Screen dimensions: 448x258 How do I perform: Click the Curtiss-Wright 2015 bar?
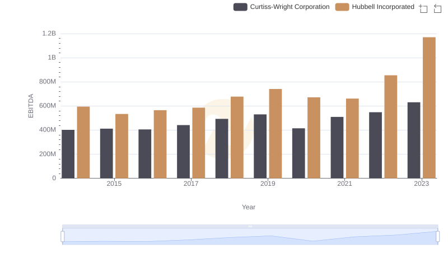pos(106,153)
